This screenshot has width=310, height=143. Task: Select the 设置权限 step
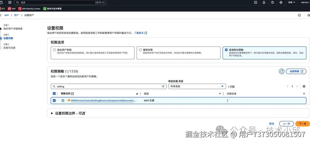pos(8,38)
